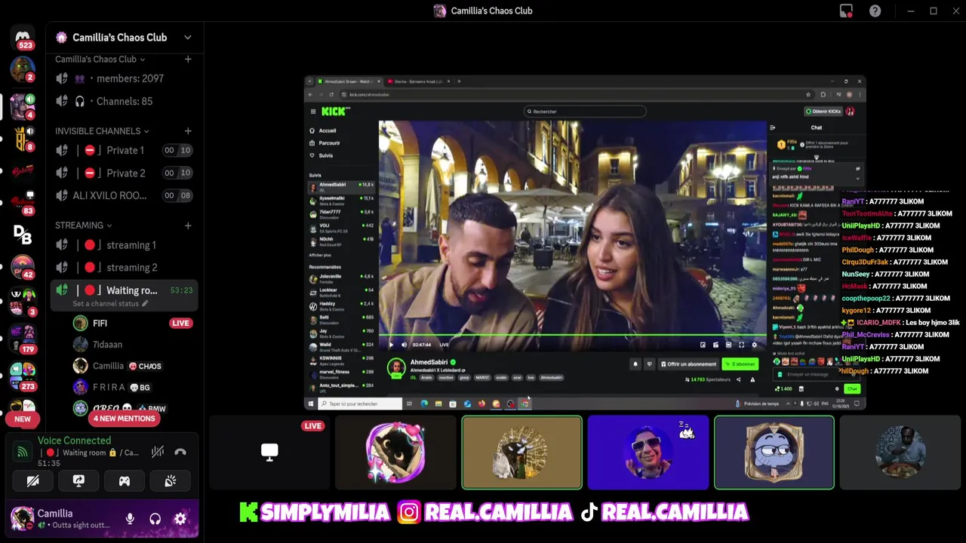Toggle the microphone mute

click(130, 519)
